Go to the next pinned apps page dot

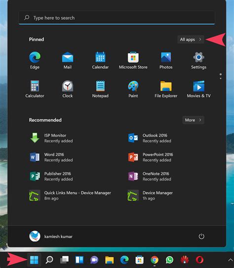pyautogui.click(x=221, y=79)
